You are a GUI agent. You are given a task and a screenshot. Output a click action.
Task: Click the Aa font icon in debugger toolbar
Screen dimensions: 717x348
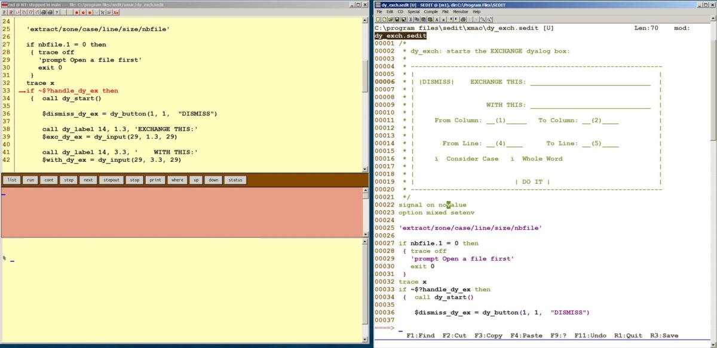coord(116,13)
